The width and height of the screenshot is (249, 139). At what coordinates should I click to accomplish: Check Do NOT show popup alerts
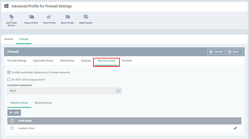point(9,79)
